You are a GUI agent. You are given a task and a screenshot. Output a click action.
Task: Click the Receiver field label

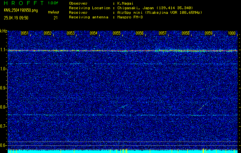(78, 12)
